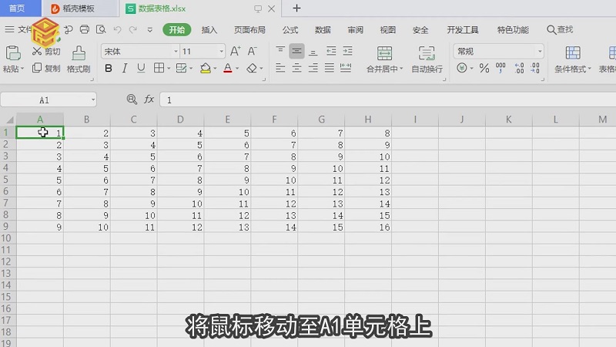Click the red font color swatch
The image size is (616, 347).
[x=226, y=69]
